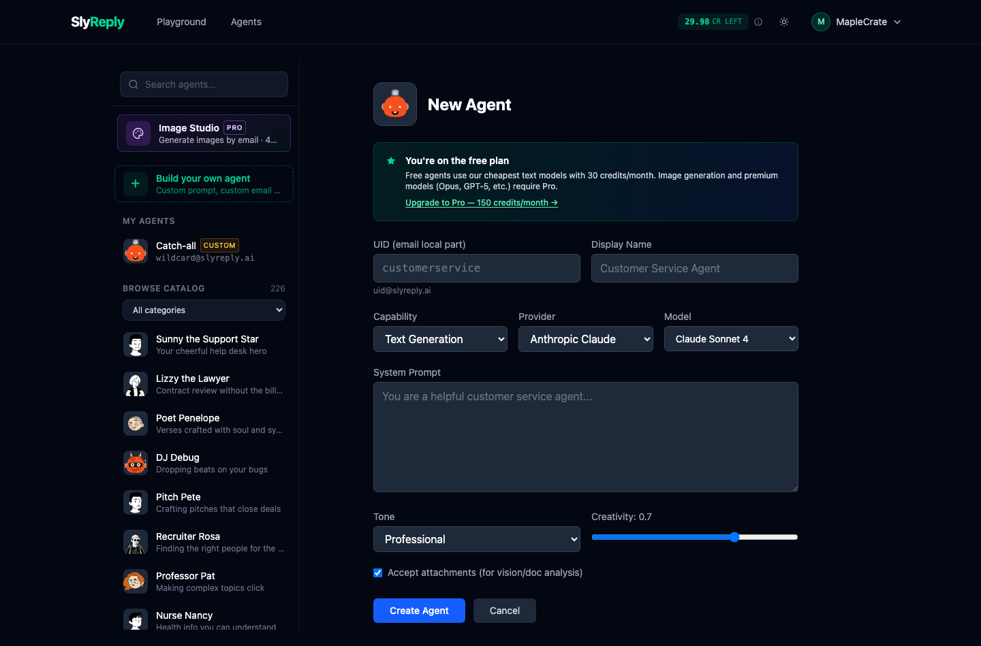Screen dimensions: 981x646
Task: Click the New Agent heading
Action: (469, 104)
